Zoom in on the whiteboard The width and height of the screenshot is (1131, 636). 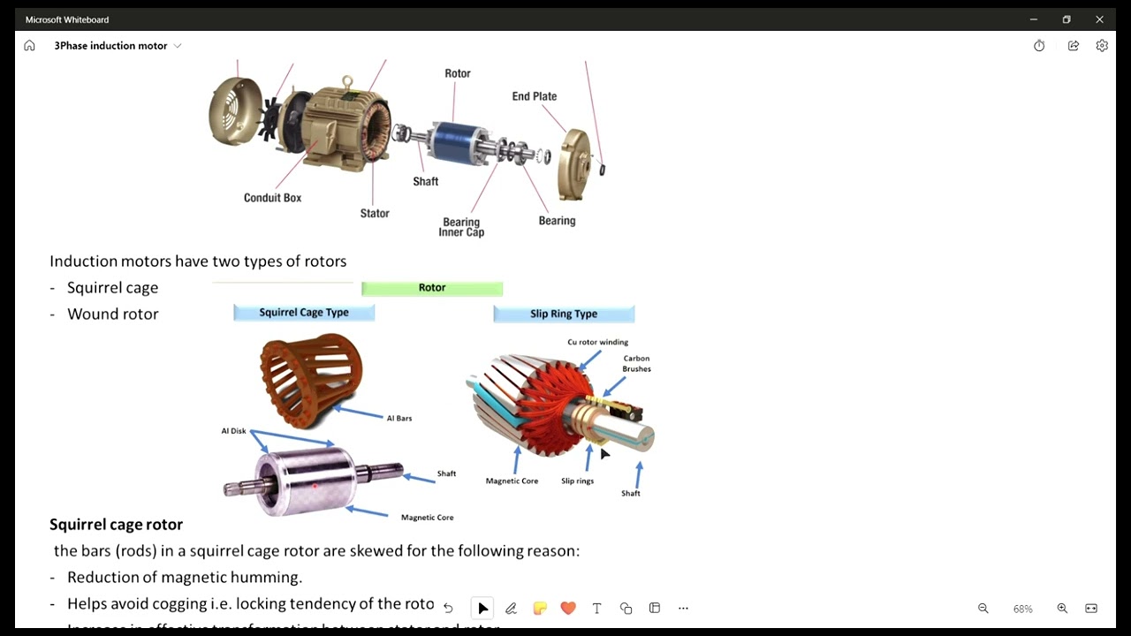(x=1062, y=609)
